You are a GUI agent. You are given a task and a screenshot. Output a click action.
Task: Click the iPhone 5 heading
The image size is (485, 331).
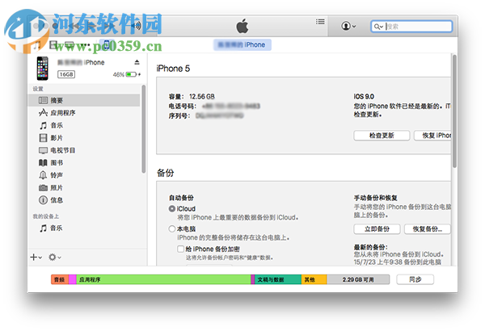pyautogui.click(x=173, y=69)
